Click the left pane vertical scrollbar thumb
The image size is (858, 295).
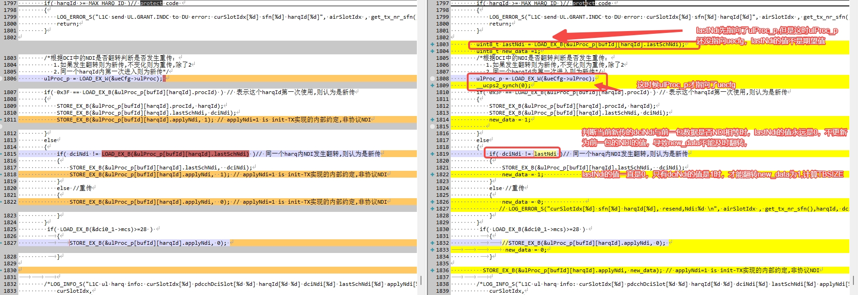(x=421, y=279)
